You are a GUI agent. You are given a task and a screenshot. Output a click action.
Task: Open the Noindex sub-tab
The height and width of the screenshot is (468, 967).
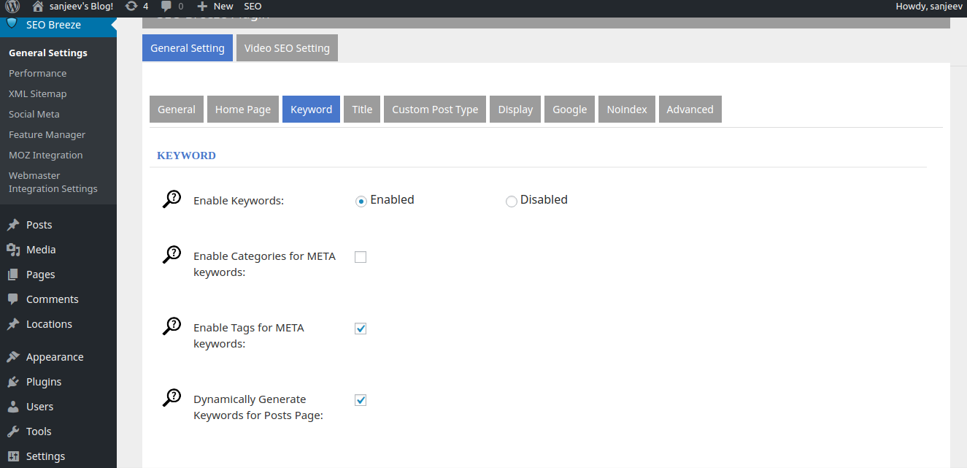click(x=627, y=109)
